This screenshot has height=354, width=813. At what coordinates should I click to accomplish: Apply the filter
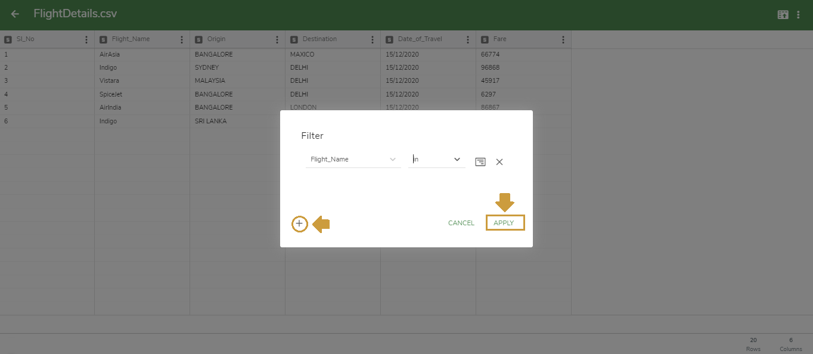pyautogui.click(x=505, y=222)
